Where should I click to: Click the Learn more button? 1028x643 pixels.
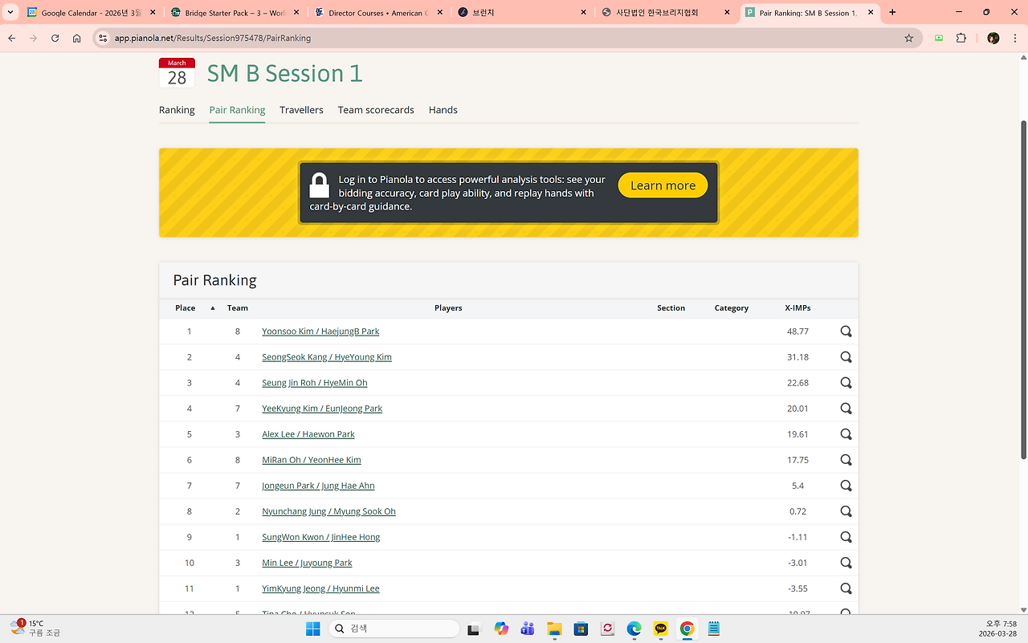pyautogui.click(x=663, y=185)
